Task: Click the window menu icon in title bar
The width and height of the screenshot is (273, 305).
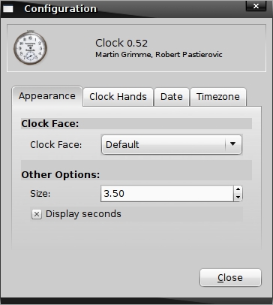Action: (x=8, y=9)
